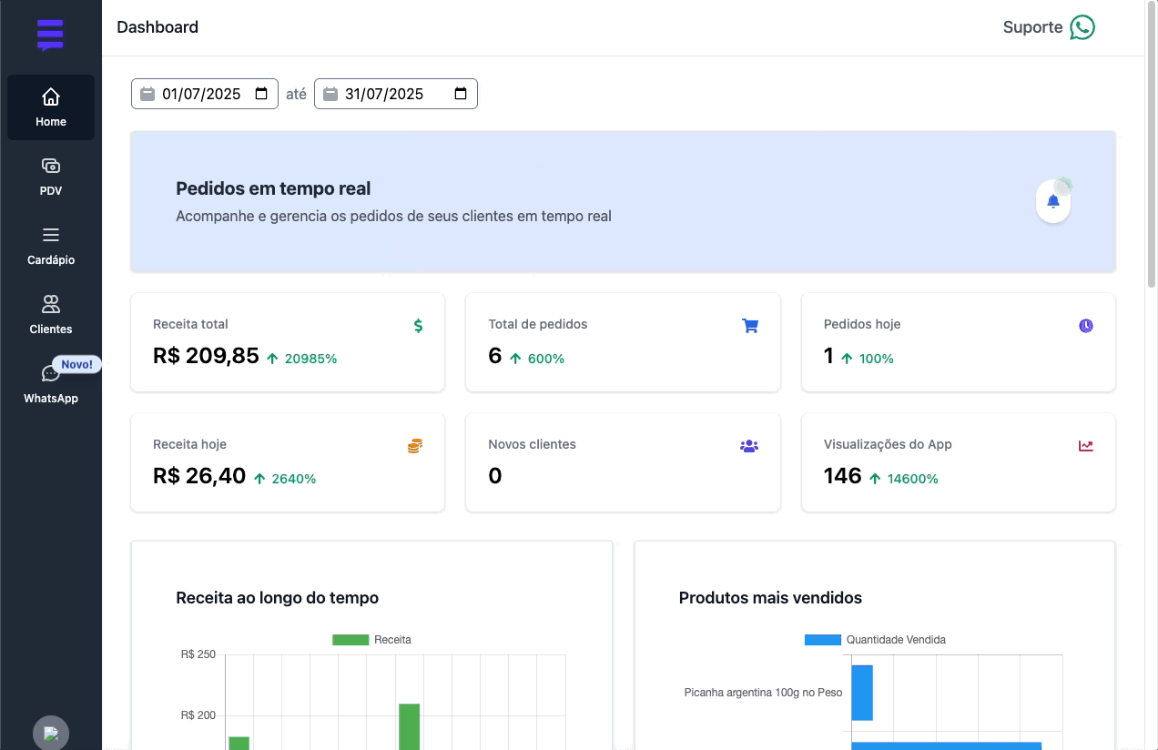The height and width of the screenshot is (750, 1158).
Task: Toggle the green Receita legend item
Action: (371, 640)
